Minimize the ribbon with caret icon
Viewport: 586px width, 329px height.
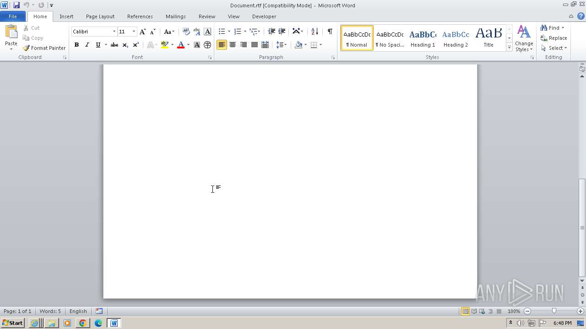pos(571,16)
